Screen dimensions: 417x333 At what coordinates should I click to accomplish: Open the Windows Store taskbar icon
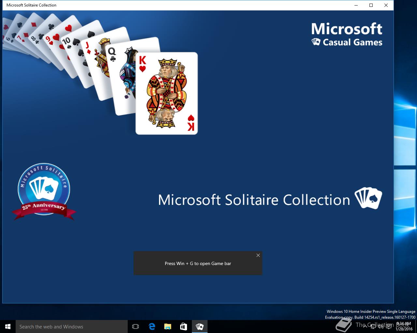(x=183, y=326)
